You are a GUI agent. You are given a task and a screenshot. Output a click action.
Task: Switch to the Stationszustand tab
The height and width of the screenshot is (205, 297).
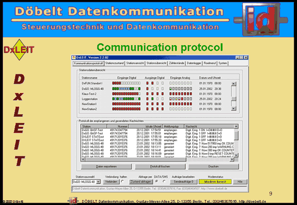coord(114,63)
